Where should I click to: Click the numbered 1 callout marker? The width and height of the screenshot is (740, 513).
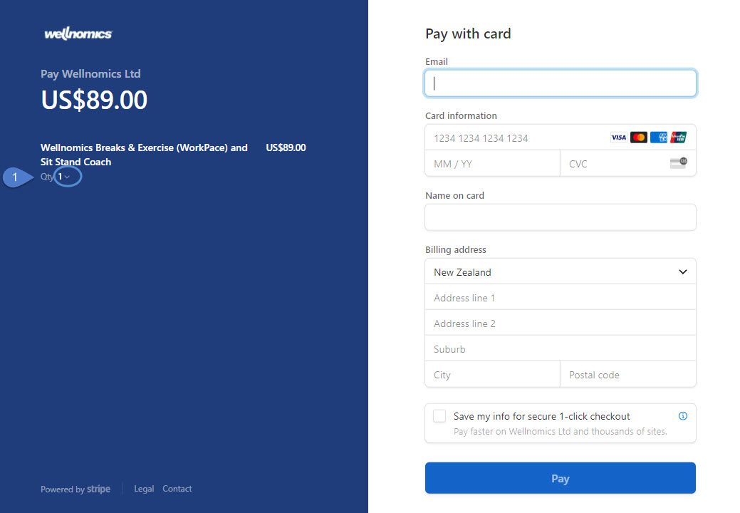pos(15,177)
